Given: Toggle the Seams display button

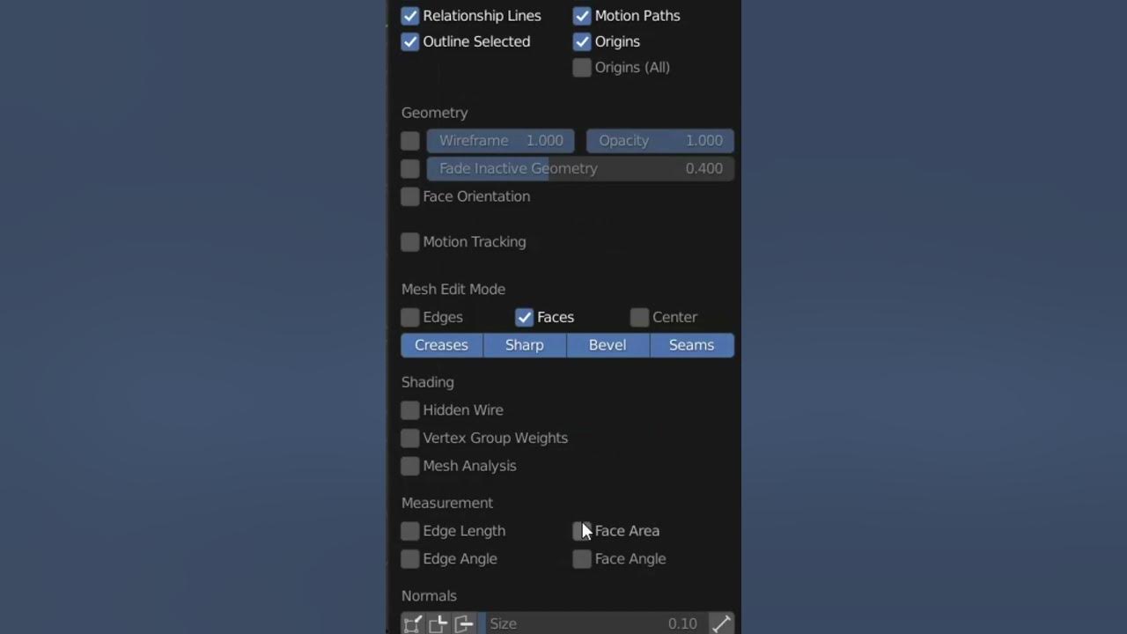Looking at the screenshot, I should pyautogui.click(x=692, y=345).
